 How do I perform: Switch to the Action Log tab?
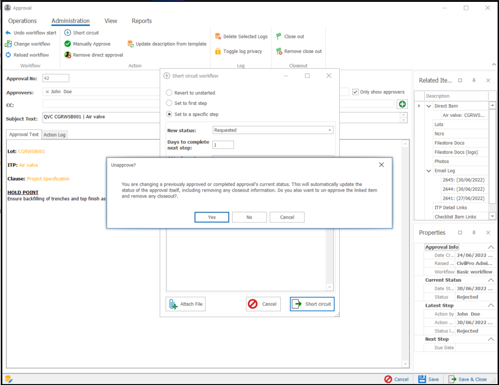coord(54,135)
